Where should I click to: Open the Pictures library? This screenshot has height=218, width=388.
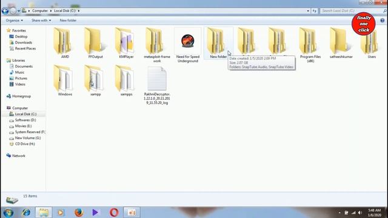click(x=21, y=78)
